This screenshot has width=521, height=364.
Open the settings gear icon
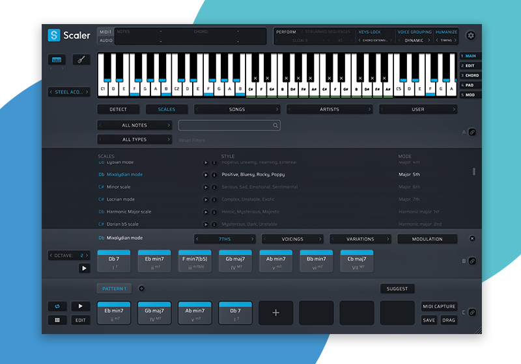click(x=471, y=36)
